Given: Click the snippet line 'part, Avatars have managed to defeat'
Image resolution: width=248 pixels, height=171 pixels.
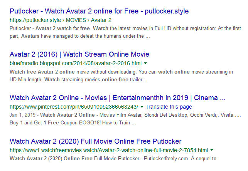Looking at the screenshot, I should pyautogui.click(x=80, y=36).
